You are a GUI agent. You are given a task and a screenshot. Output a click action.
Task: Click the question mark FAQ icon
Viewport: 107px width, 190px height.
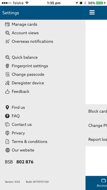click(7, 116)
